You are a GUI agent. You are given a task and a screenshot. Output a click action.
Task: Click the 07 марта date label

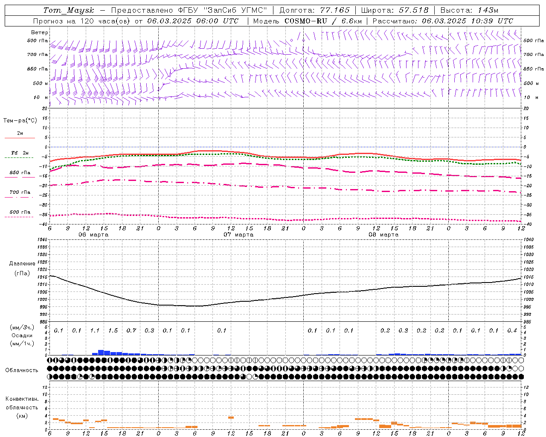coord(239,235)
